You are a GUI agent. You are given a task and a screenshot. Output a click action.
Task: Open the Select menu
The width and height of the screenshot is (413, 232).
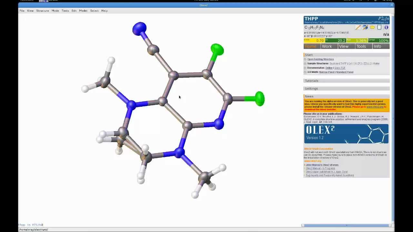[x=94, y=11]
